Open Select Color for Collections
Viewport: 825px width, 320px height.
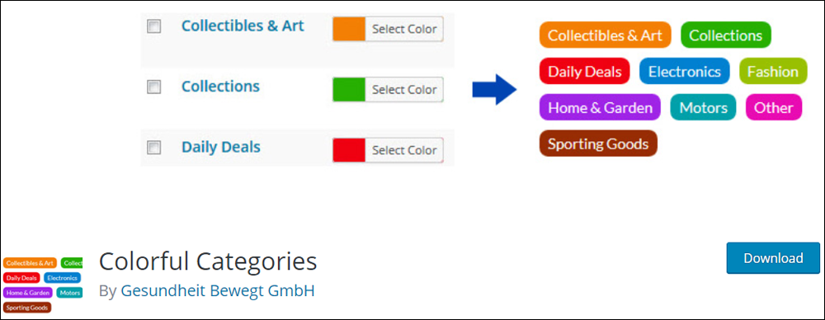[404, 89]
